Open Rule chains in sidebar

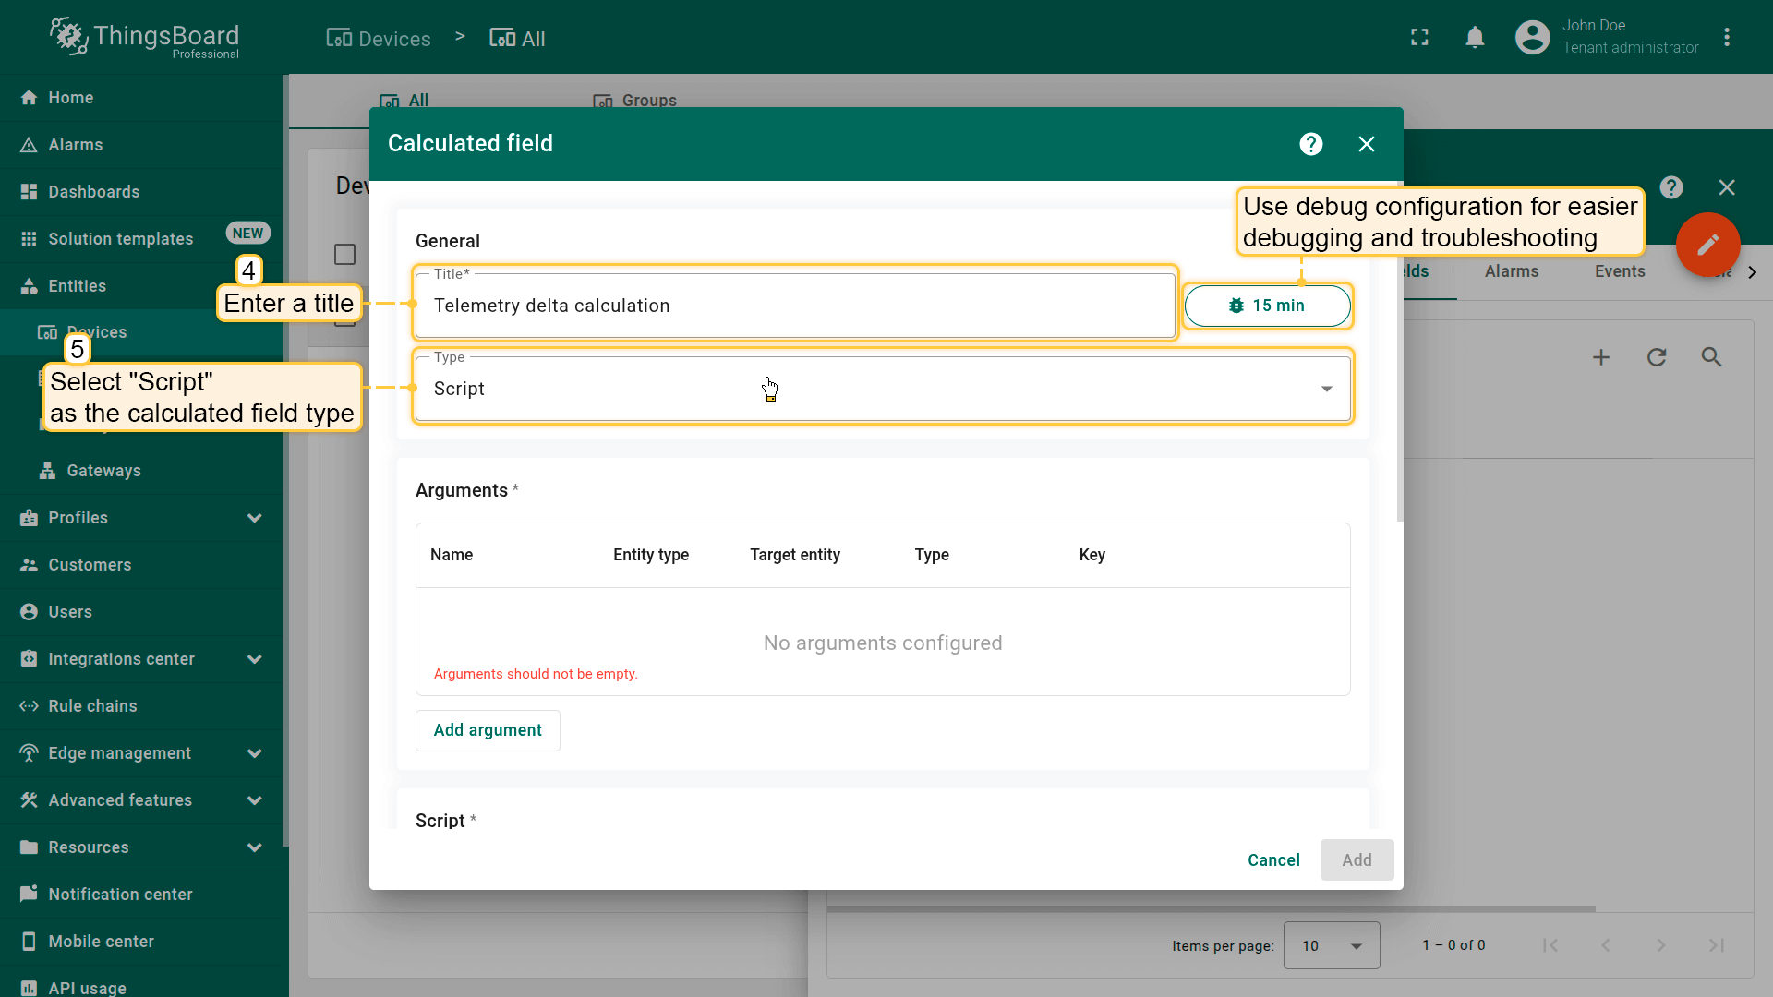(x=92, y=706)
